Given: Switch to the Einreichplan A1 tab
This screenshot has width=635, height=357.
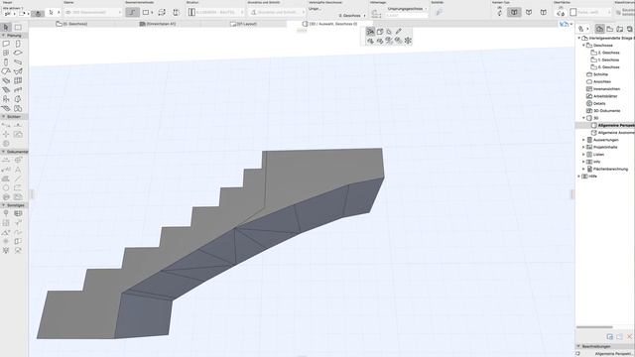Looking at the screenshot, I should click(157, 24).
